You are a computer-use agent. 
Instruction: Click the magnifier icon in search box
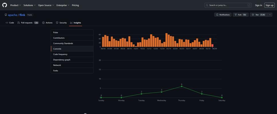(207, 5)
